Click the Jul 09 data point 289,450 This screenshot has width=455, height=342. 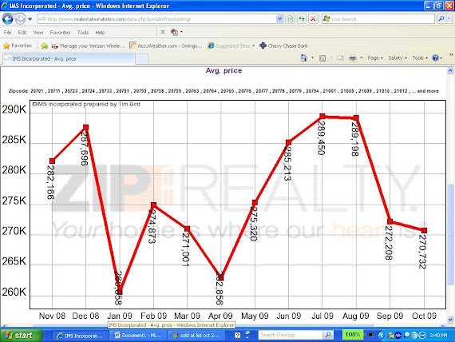[322, 116]
